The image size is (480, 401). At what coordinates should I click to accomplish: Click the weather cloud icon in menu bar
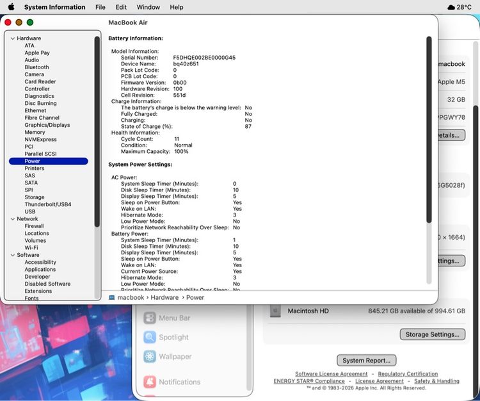[x=451, y=7]
